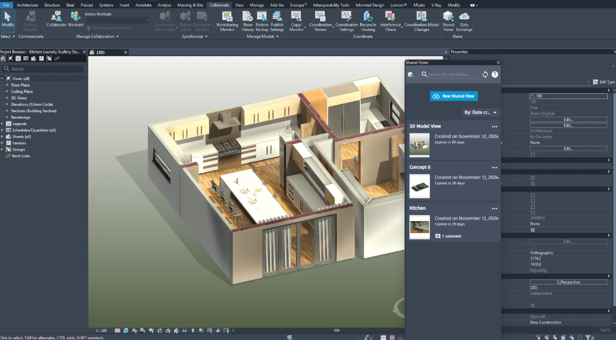Viewport: 616px width, 340px height.
Task: Toggle Sun Path icon in view control bar
Action: point(134,330)
